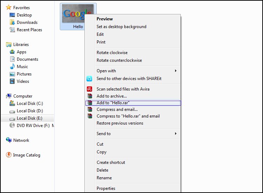Click the Local Disk (C:) drive icon
This screenshot has width=263, height=193.
12,104
